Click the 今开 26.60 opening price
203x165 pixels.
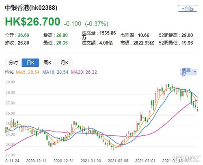[17, 35]
